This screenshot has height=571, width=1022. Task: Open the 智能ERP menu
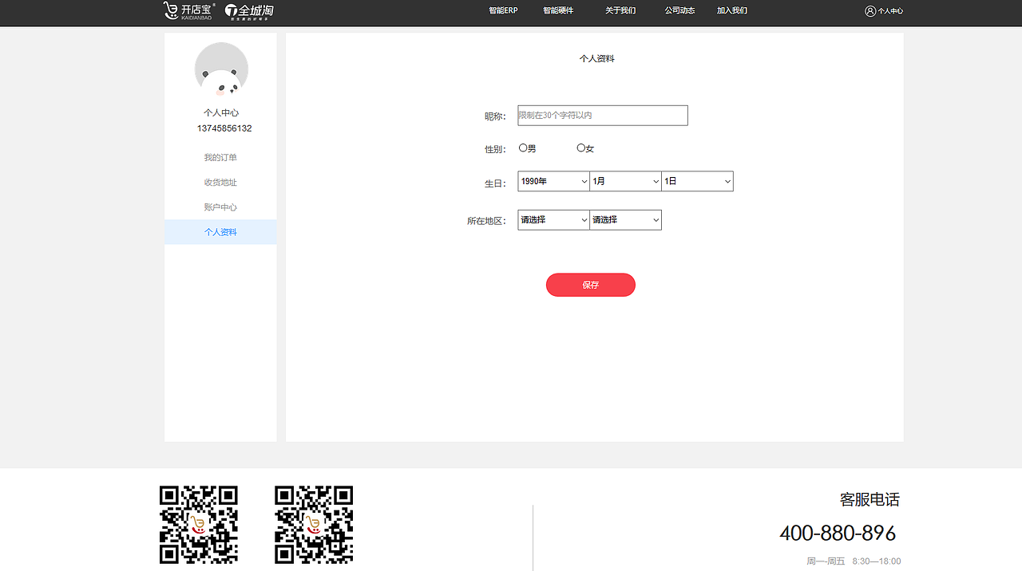point(503,10)
